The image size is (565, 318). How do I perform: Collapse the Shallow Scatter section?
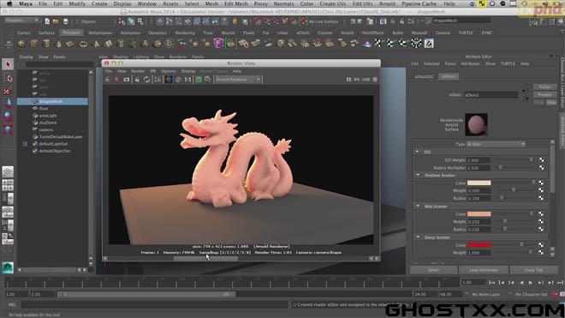coord(418,175)
